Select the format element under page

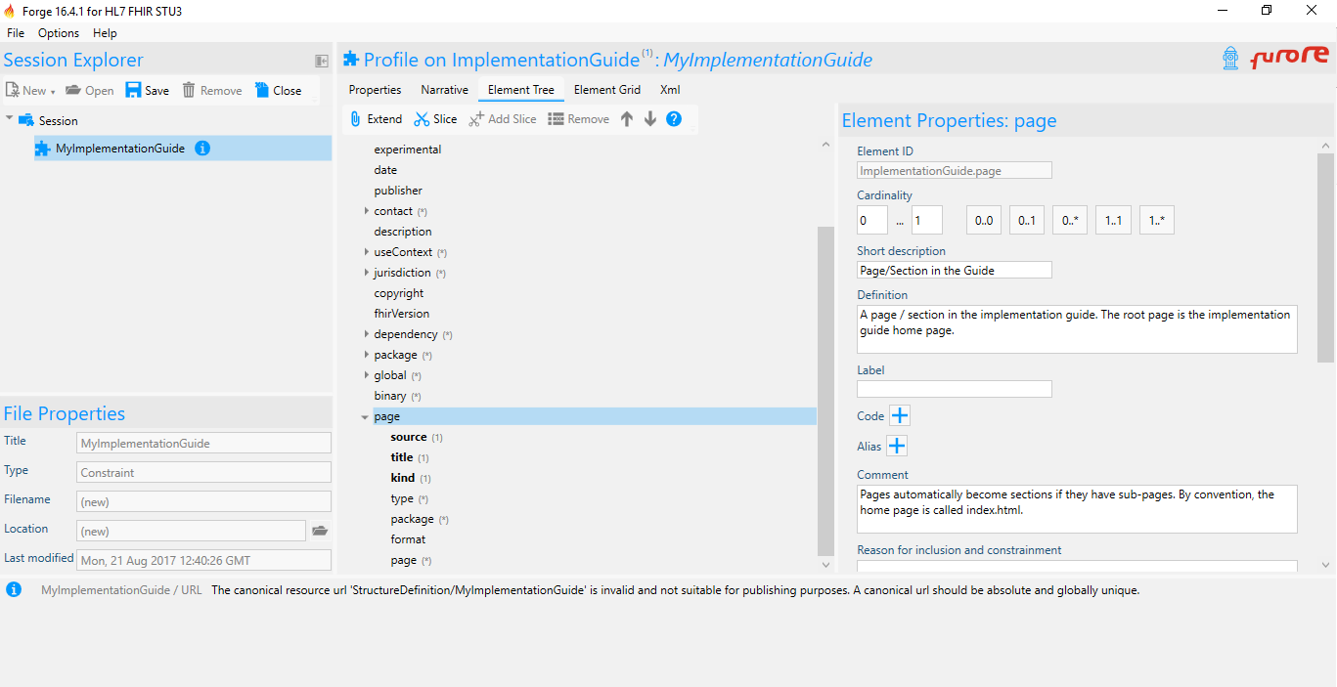[x=408, y=539]
